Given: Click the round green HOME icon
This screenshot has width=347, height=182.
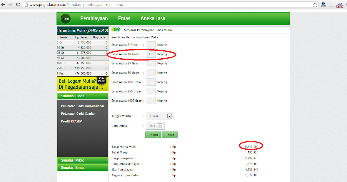Looking at the screenshot, I should 66,19.
